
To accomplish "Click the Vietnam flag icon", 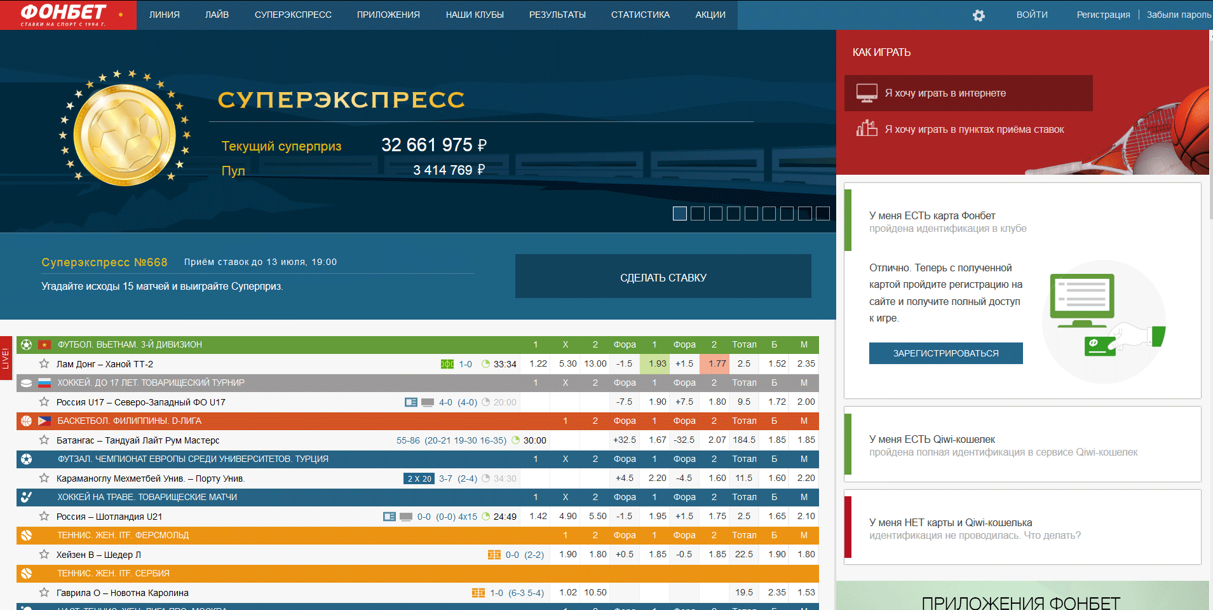I will [x=44, y=344].
